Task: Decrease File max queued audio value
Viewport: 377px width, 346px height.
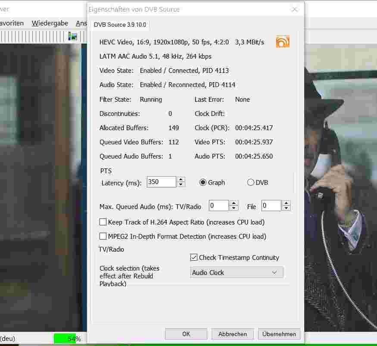Action: pos(286,208)
